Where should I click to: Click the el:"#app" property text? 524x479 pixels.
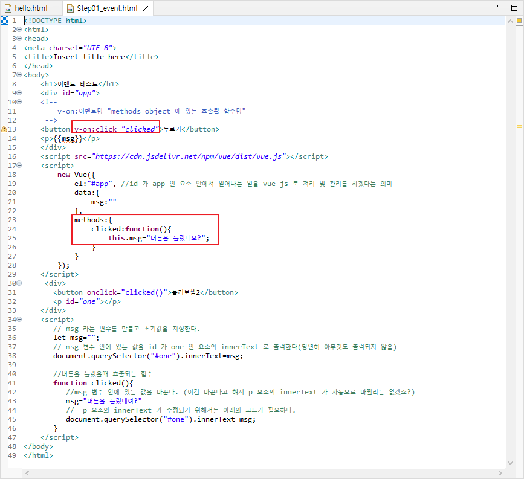[93, 184]
